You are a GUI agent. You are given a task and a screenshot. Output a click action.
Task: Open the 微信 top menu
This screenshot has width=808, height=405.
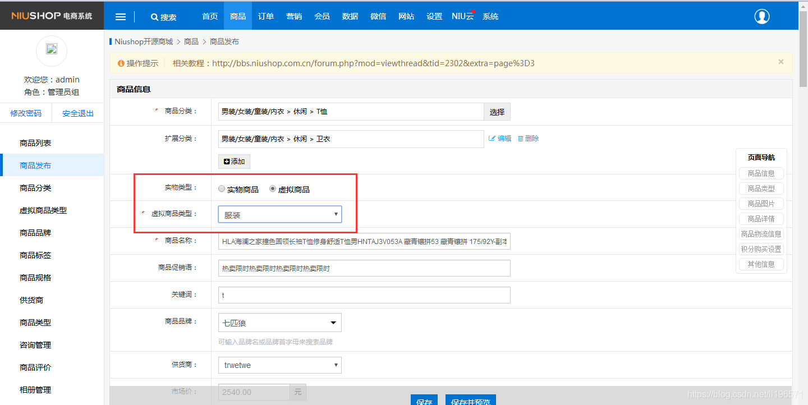[378, 17]
